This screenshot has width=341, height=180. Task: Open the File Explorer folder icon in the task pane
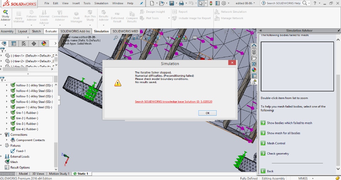[x=254, y=58]
